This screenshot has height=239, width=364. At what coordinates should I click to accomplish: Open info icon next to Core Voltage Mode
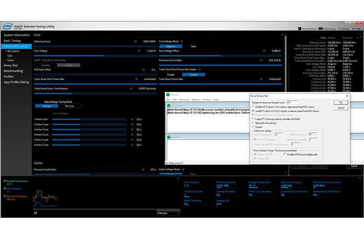click(x=182, y=41)
